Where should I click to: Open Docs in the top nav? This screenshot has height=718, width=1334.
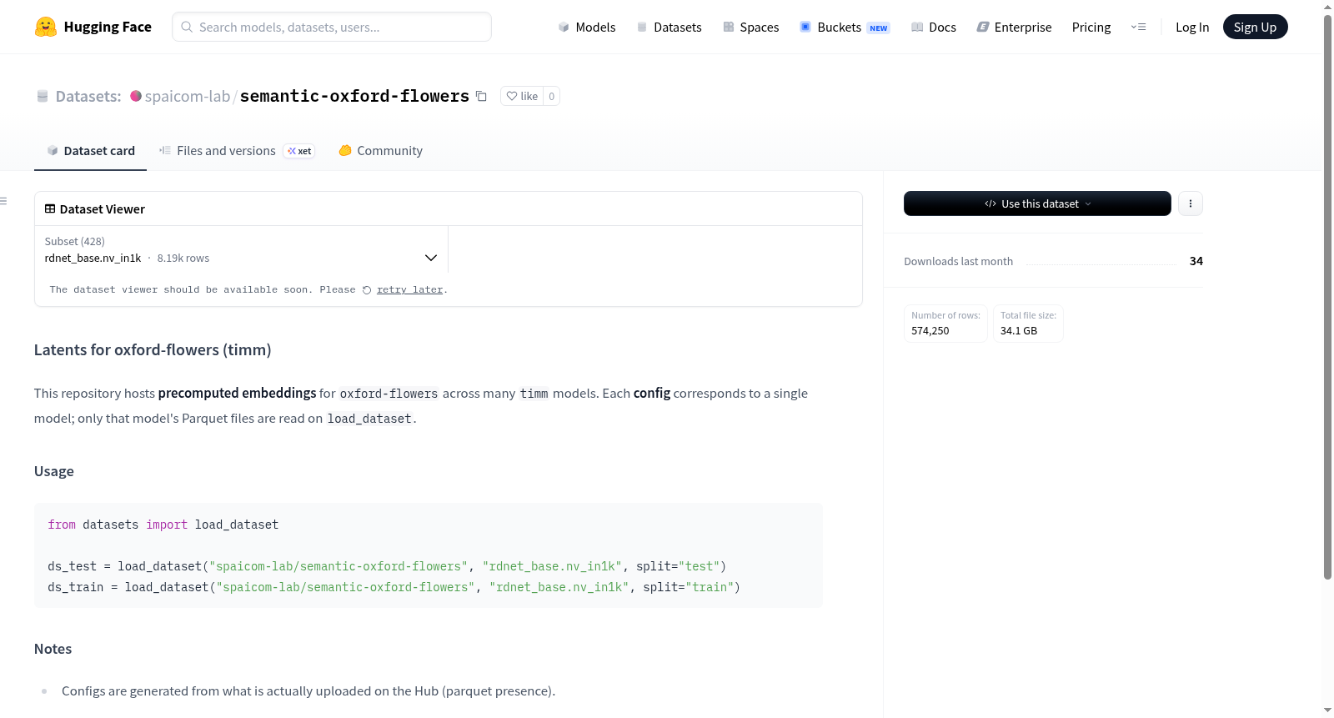pyautogui.click(x=934, y=27)
